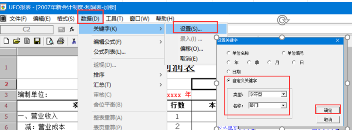
Task: Select the 日期 radio button
Action: tap(229, 72)
